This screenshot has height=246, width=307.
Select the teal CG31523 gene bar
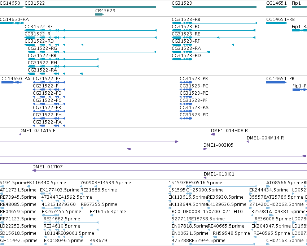click(x=214, y=7)
